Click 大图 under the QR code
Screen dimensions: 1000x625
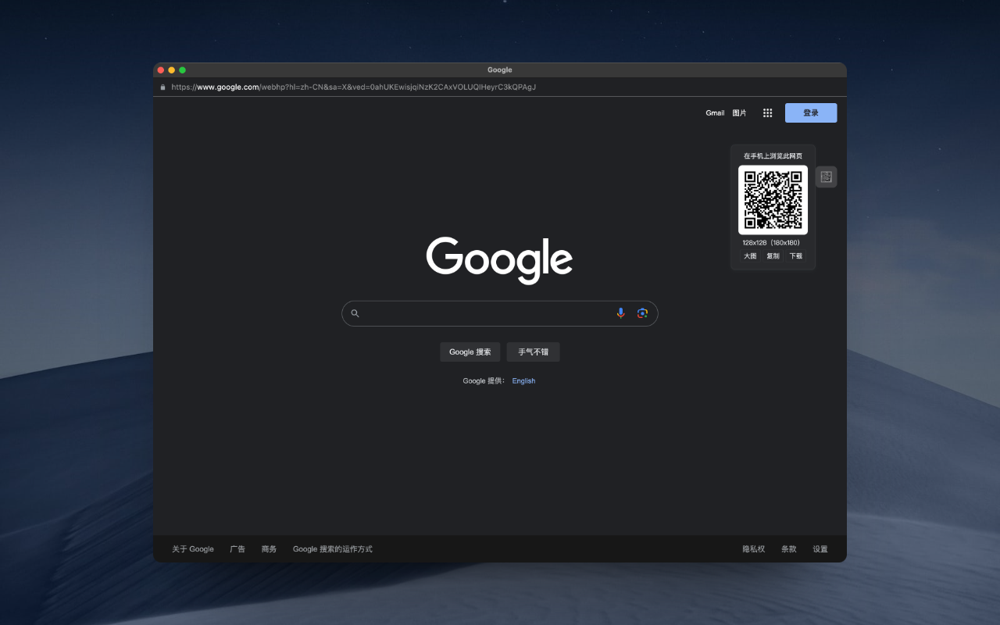750,256
